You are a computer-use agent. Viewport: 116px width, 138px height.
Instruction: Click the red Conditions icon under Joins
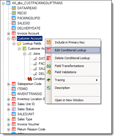click(x=30, y=79)
